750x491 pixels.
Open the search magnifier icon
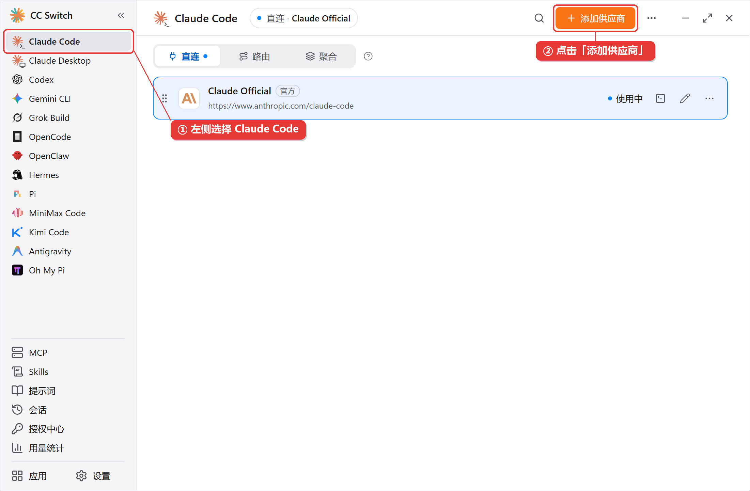[539, 18]
